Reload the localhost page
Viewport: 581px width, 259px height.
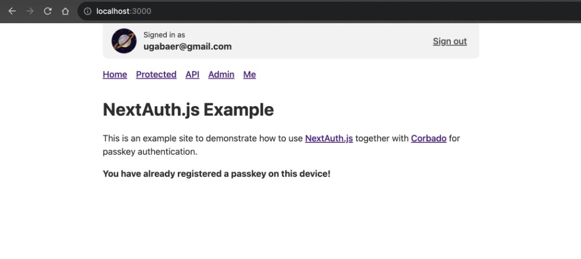coord(48,11)
